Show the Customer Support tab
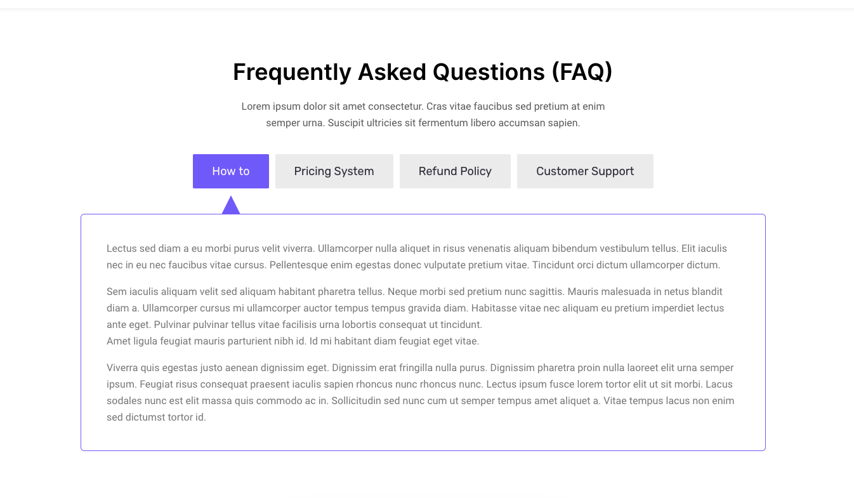 585,171
